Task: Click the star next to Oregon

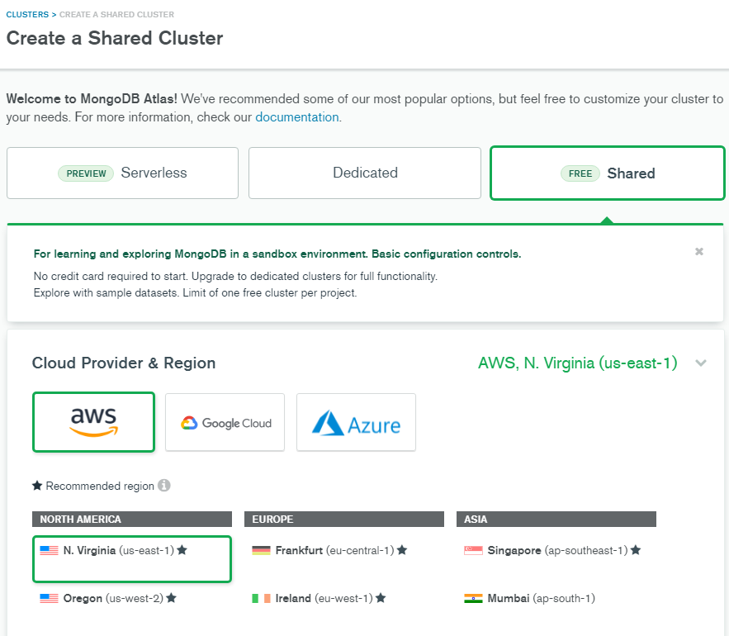Action: (x=171, y=598)
